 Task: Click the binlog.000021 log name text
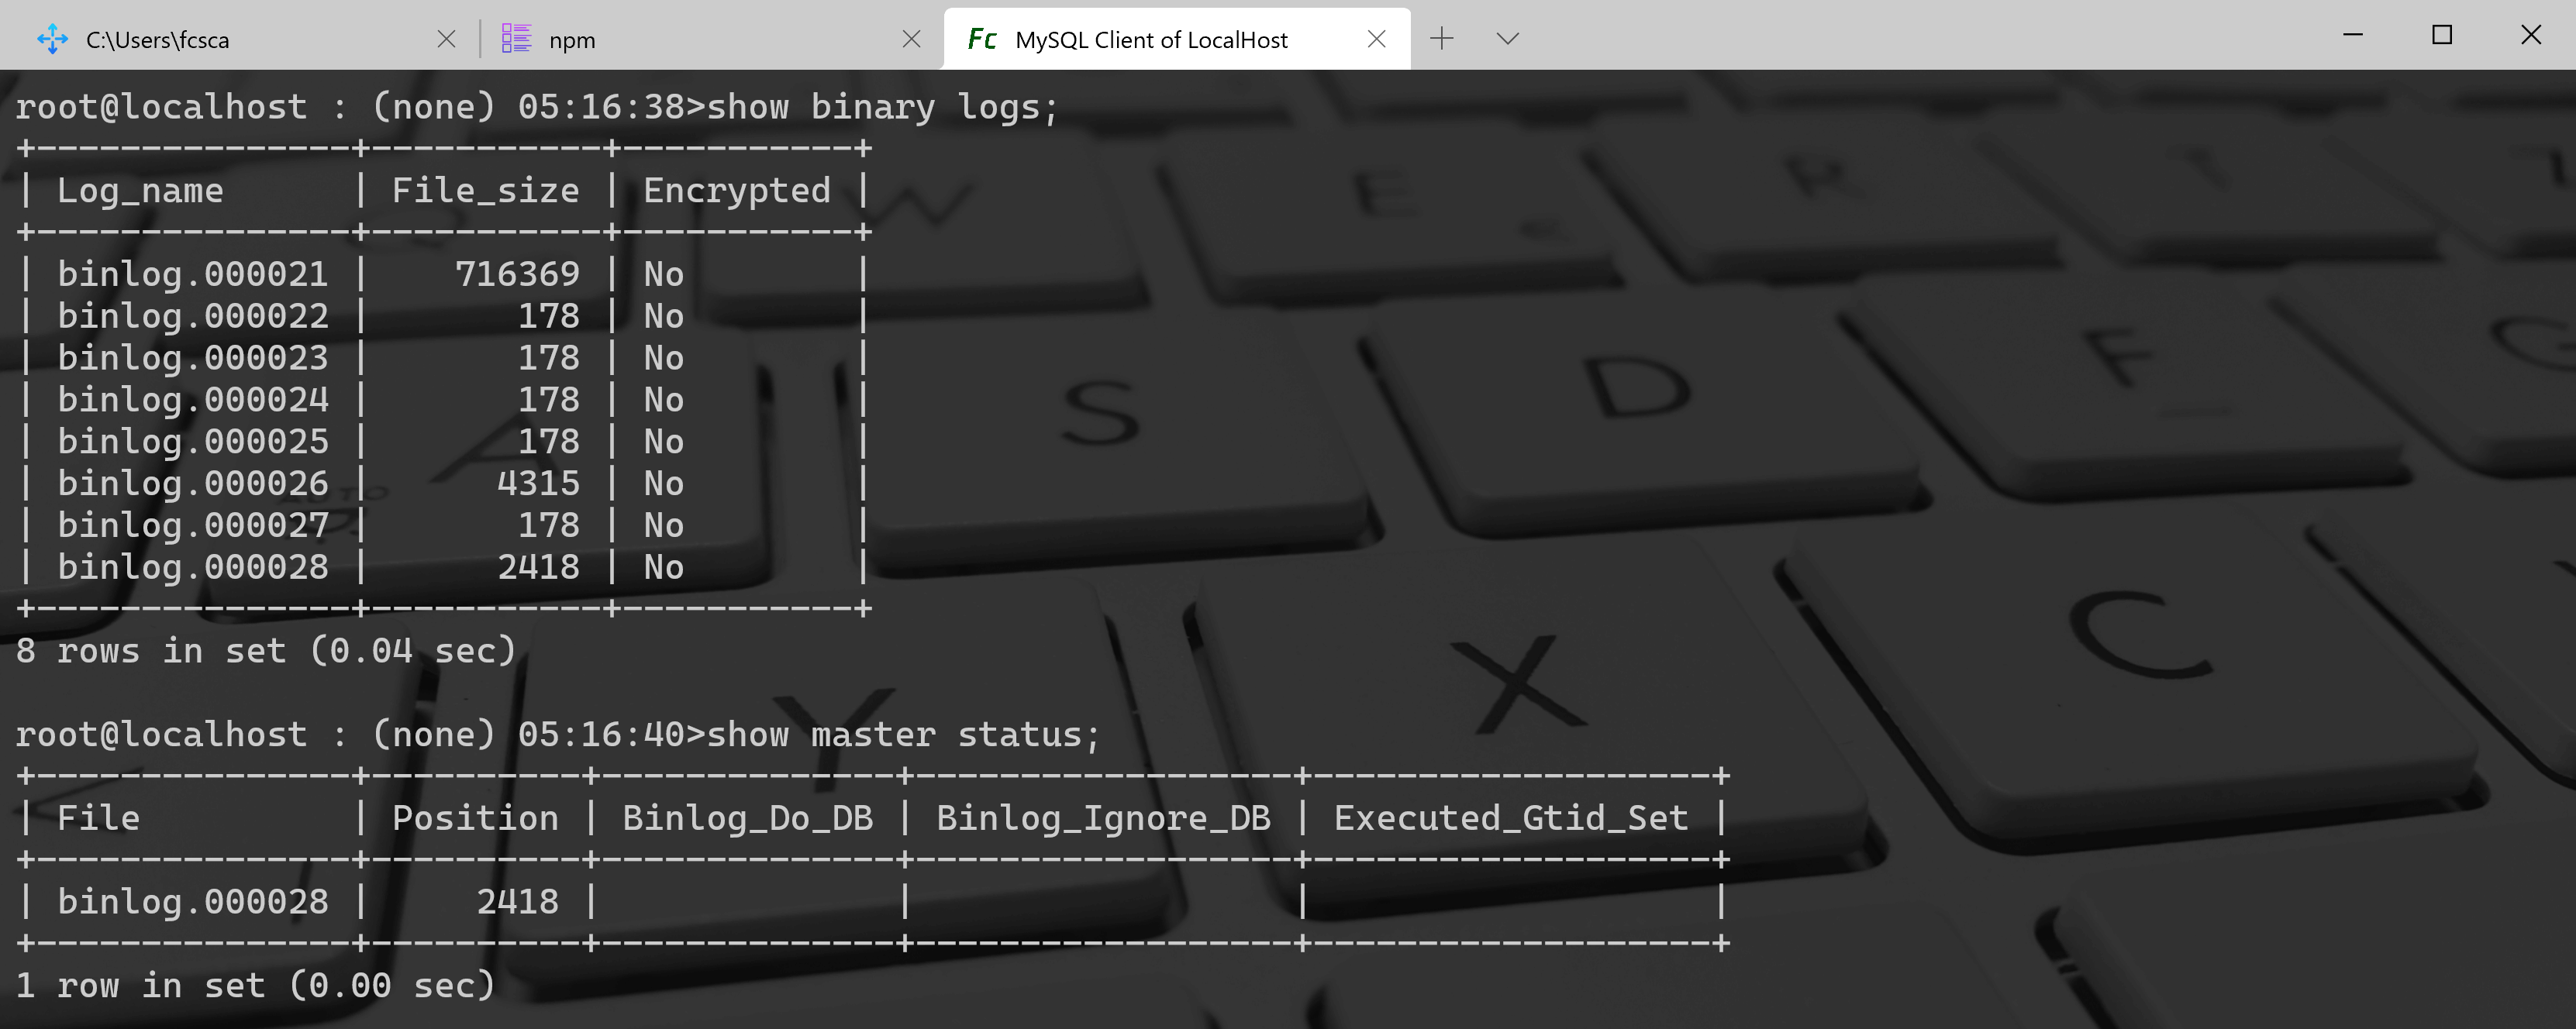click(192, 274)
